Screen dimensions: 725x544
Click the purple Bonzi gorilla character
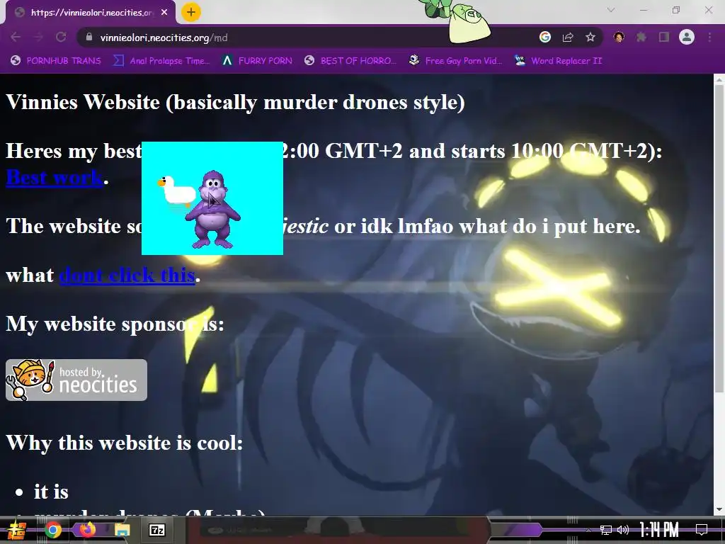(x=213, y=210)
